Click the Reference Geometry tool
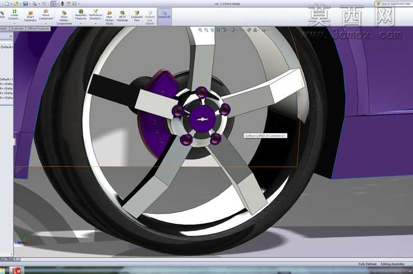Screen dimensions: 413x274 [96, 15]
